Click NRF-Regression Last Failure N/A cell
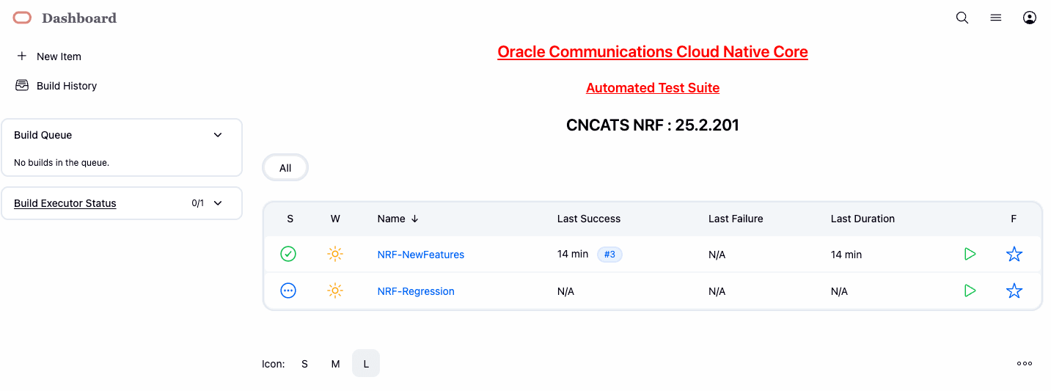The image size is (1051, 391). (717, 291)
